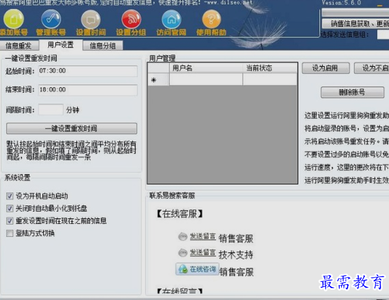This screenshot has width=389, height=300.
Task: Click the 设为不启用 button
Action: tap(371, 68)
